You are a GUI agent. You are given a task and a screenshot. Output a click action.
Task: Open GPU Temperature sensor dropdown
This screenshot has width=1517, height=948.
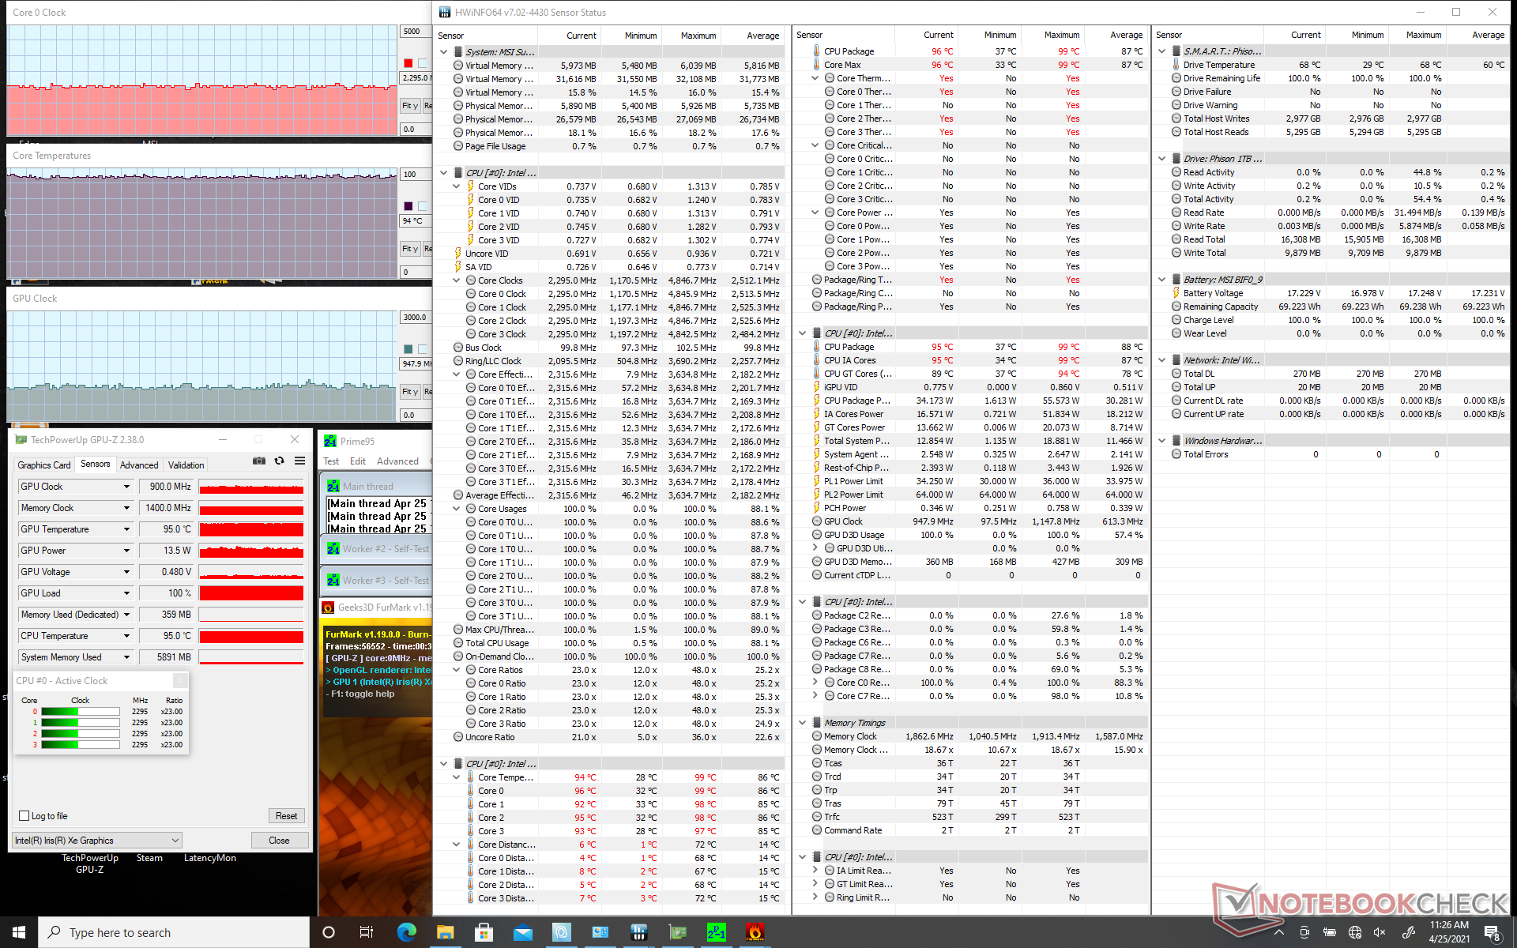[x=126, y=529]
